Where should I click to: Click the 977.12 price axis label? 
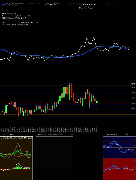click(x=133, y=88)
